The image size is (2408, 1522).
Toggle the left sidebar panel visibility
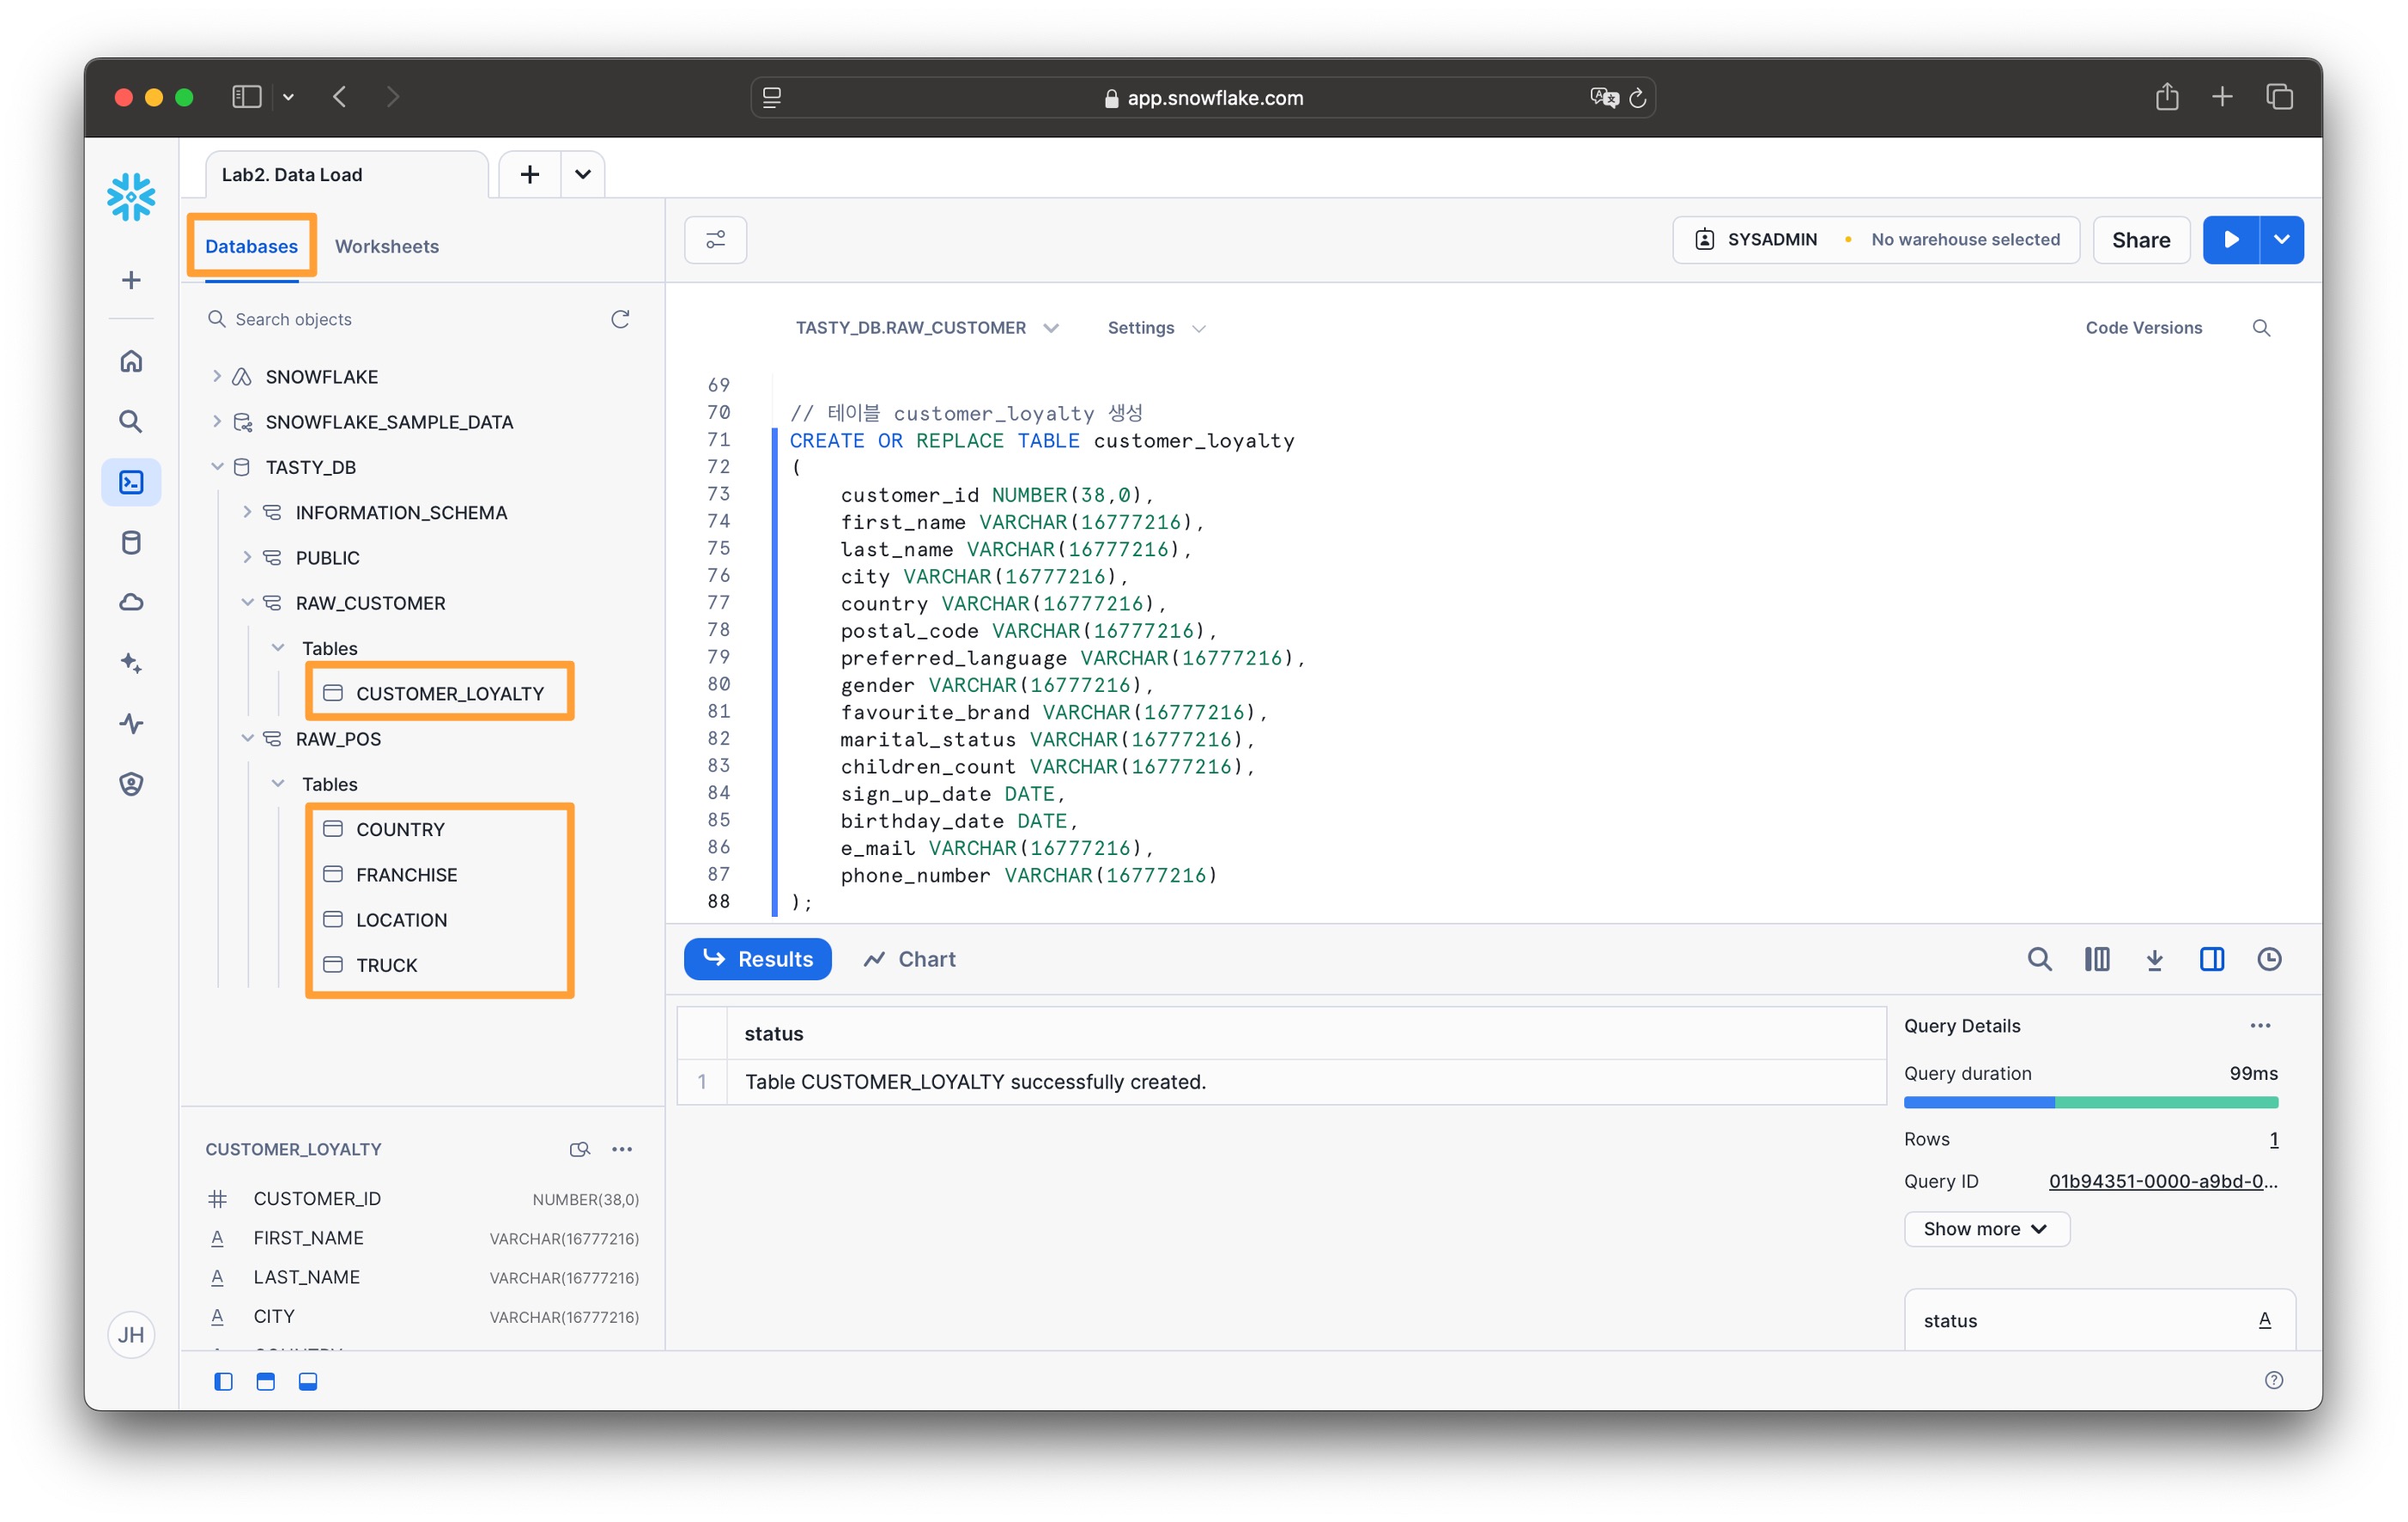[x=223, y=1381]
